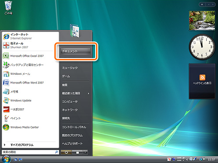Open the shutdown options arrow menu

[86, 152]
